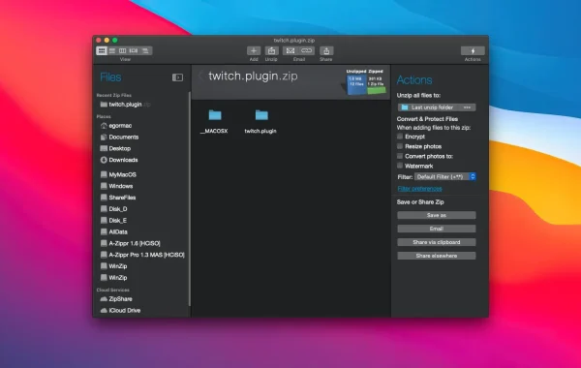Open the __MACOSX folder
Screen dimensions: 581x368
pyautogui.click(x=214, y=122)
